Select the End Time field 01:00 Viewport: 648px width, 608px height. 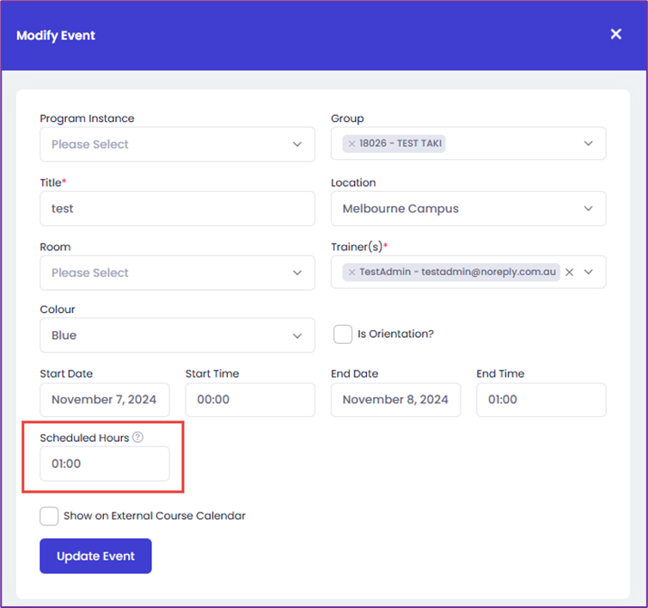(x=541, y=400)
